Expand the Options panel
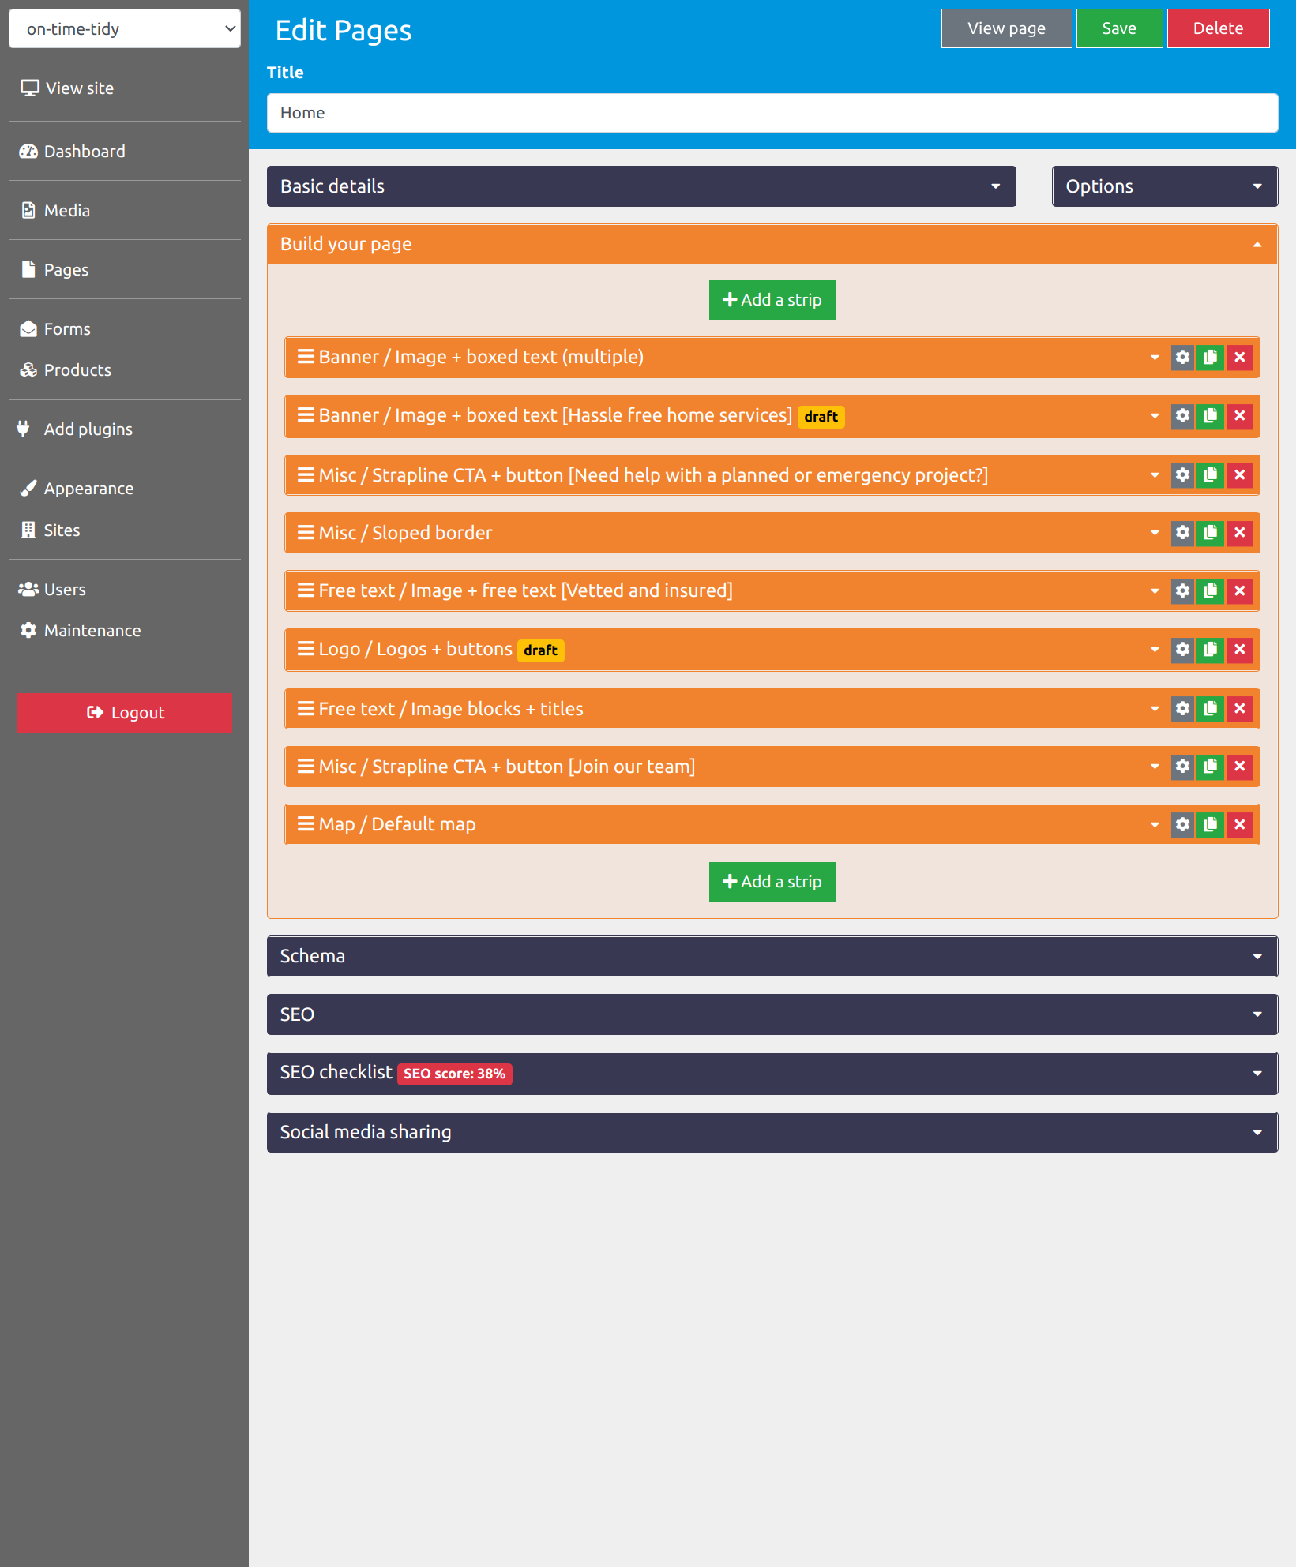 [x=1165, y=186]
